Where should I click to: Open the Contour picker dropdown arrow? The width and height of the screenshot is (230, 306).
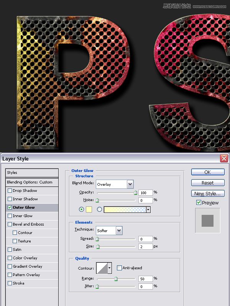tap(110, 268)
